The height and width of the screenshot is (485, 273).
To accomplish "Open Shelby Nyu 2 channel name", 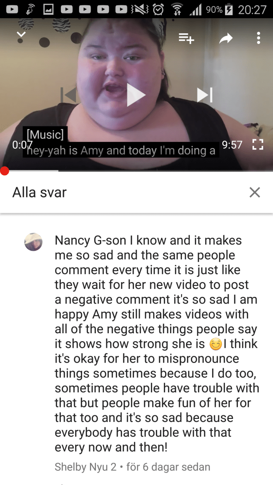I will click(x=86, y=466).
